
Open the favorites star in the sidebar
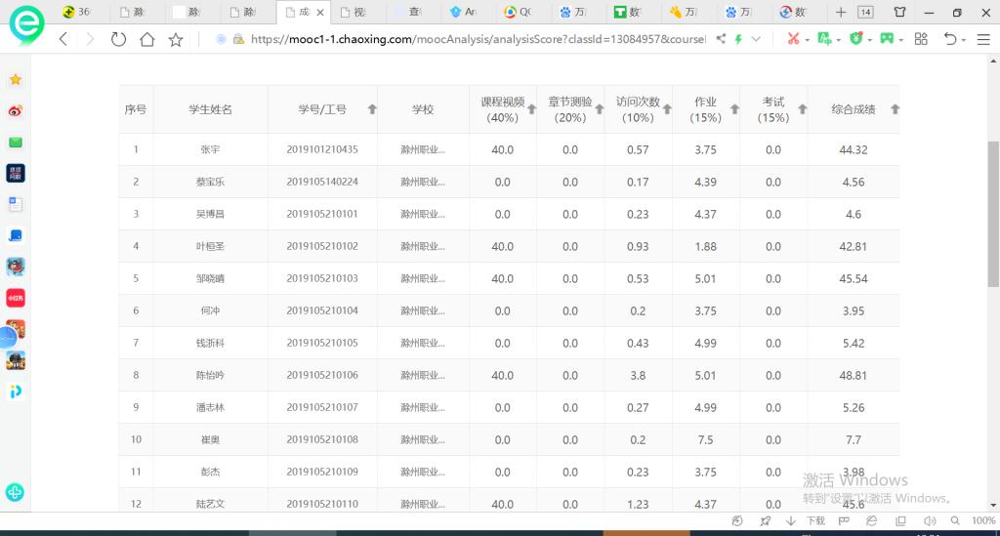(16, 79)
